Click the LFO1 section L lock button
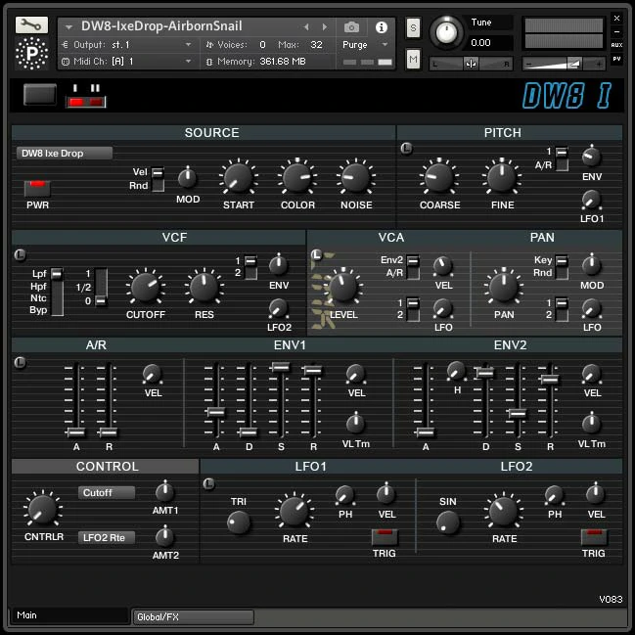635x635 pixels. pos(208,483)
